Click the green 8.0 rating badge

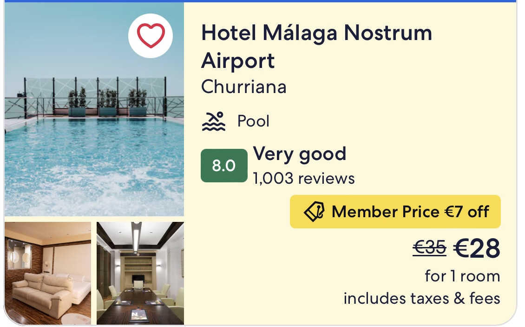(224, 166)
